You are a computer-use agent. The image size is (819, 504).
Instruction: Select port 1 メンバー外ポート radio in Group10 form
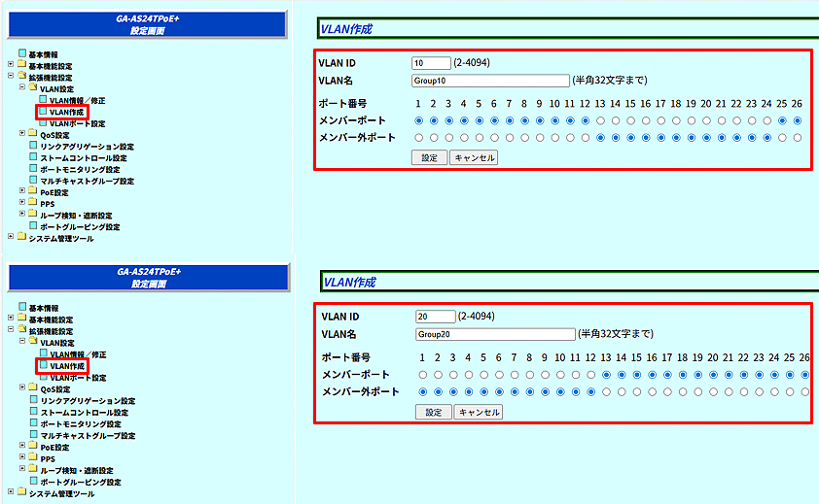point(418,138)
